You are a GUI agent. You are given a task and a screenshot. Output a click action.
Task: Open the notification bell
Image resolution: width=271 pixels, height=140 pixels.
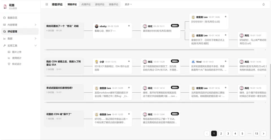[263, 5]
